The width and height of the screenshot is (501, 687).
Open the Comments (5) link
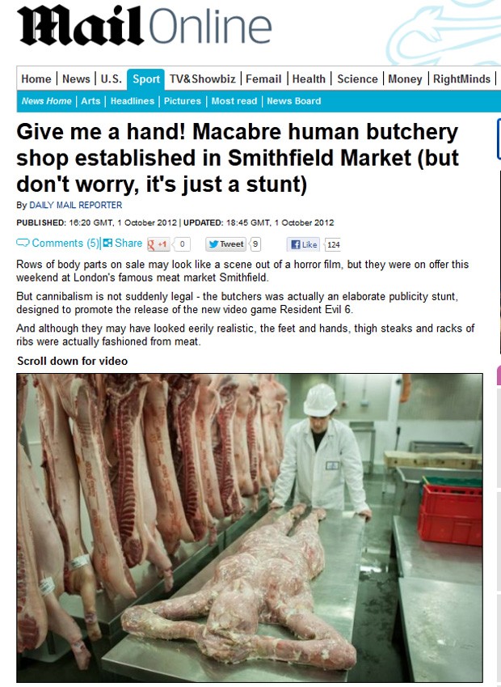click(65, 244)
